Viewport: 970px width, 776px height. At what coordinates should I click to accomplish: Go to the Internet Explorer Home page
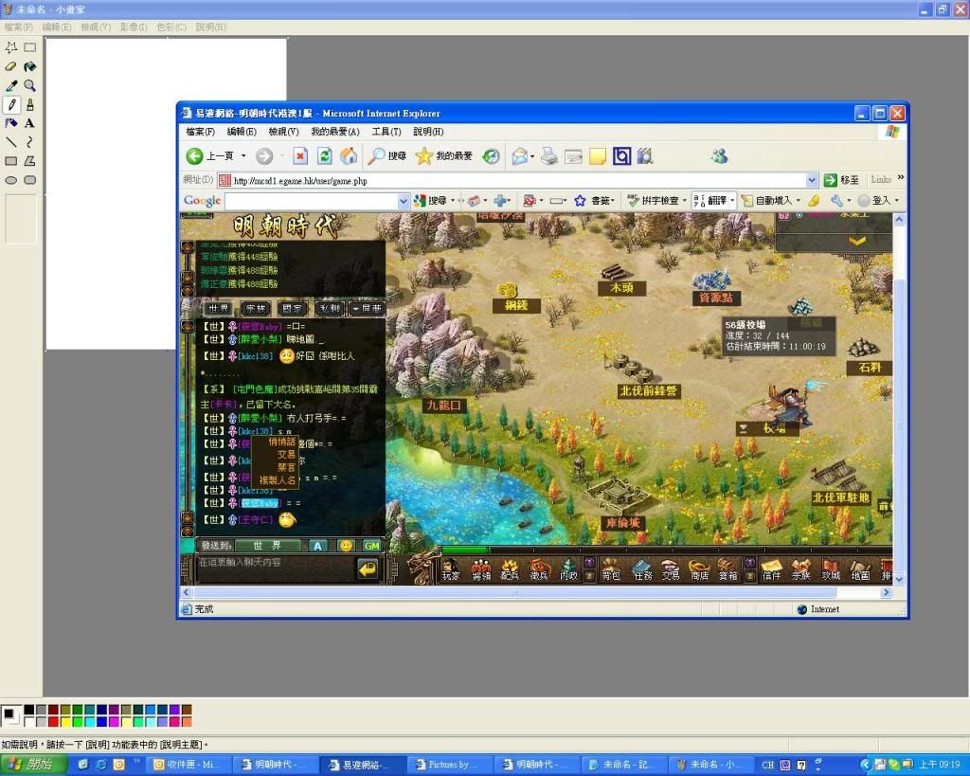tap(349, 156)
